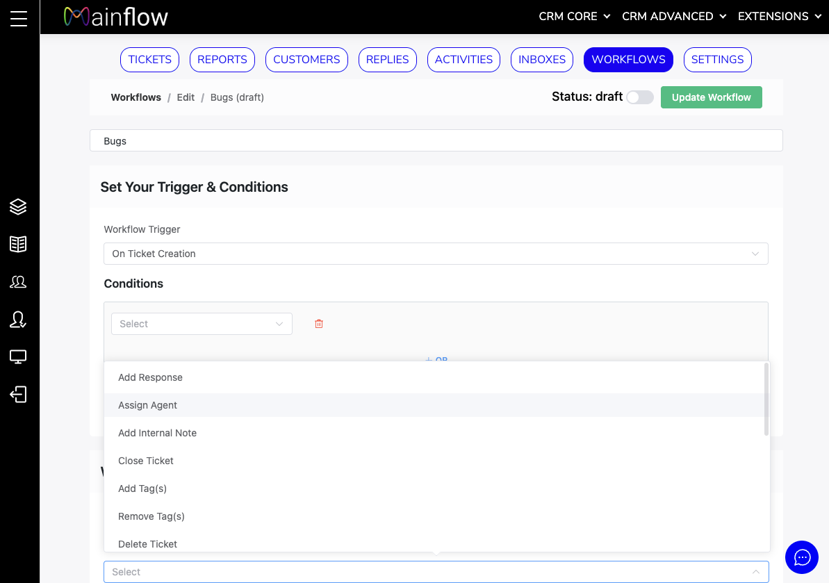Delete condition with red trash icon
The height and width of the screenshot is (583, 829).
(x=319, y=324)
